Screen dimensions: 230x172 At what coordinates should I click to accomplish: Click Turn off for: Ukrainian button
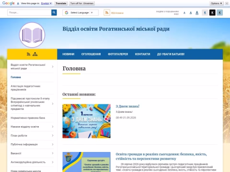pyautogui.click(x=82, y=3)
